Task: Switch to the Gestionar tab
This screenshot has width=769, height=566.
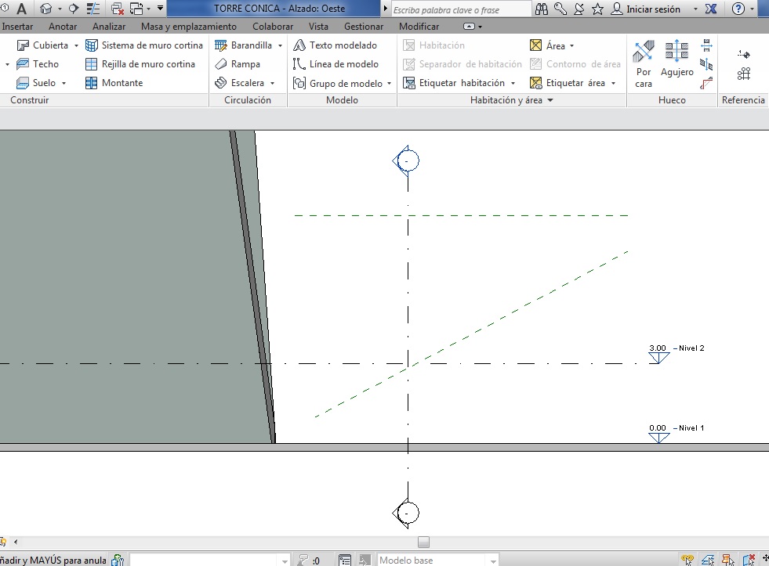Action: pos(364,27)
